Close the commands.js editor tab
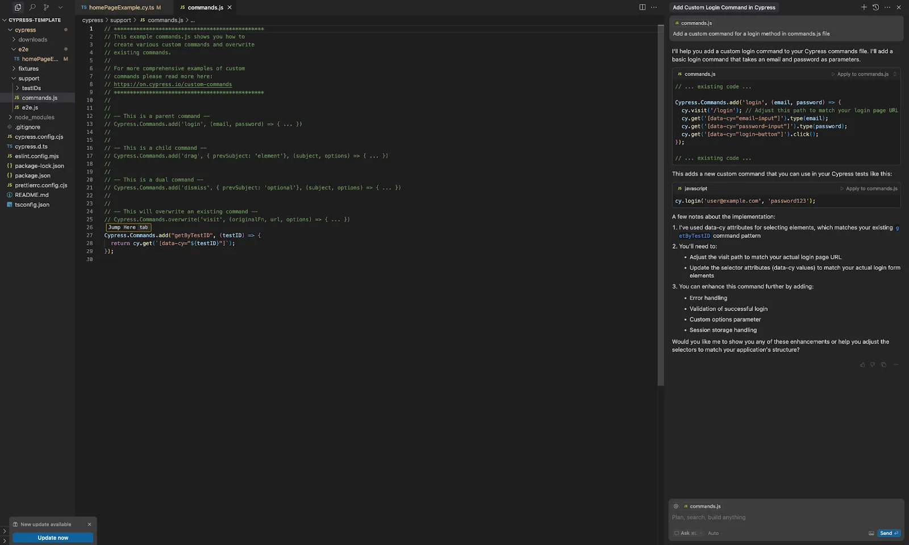Screen dimensions: 909x545 tap(230, 7)
